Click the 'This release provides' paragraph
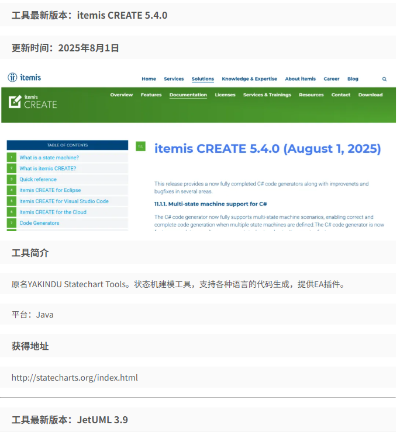This screenshot has width=407, height=432. 261,187
